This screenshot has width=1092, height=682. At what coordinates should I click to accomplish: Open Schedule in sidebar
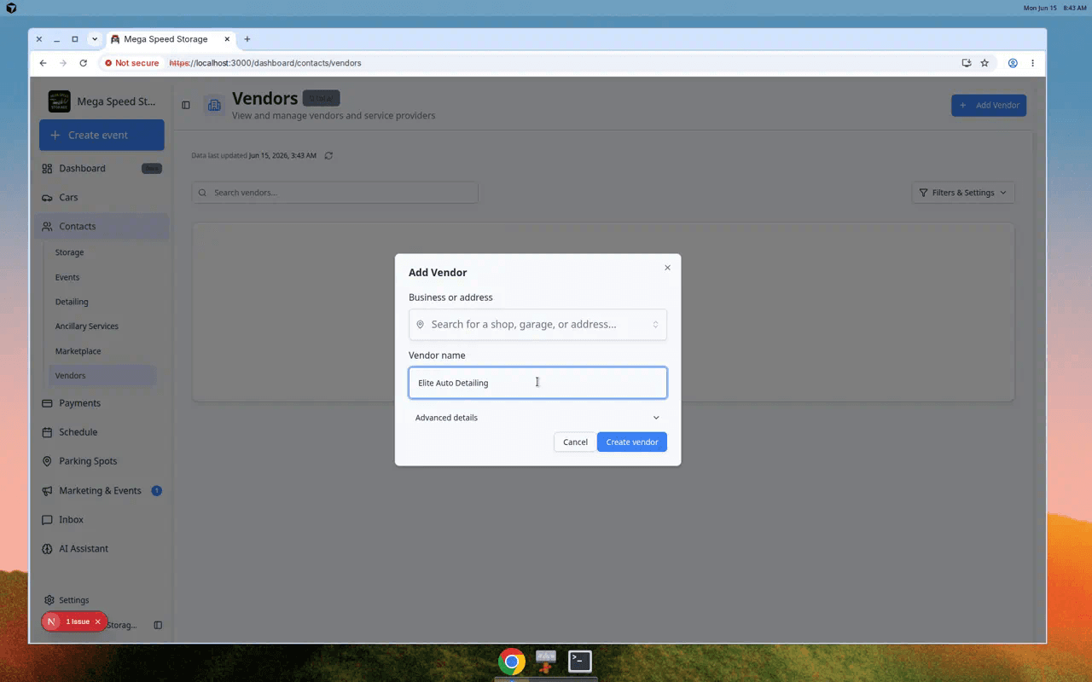[x=102, y=432]
